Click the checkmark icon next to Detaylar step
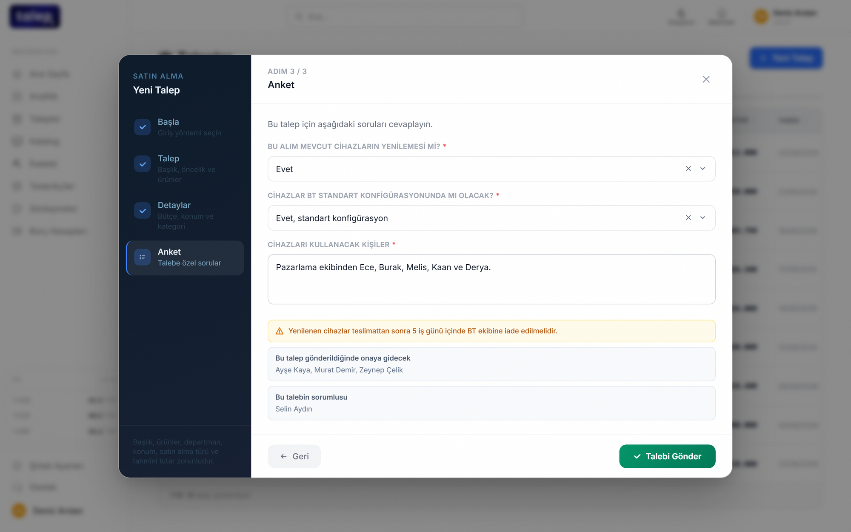 [143, 211]
